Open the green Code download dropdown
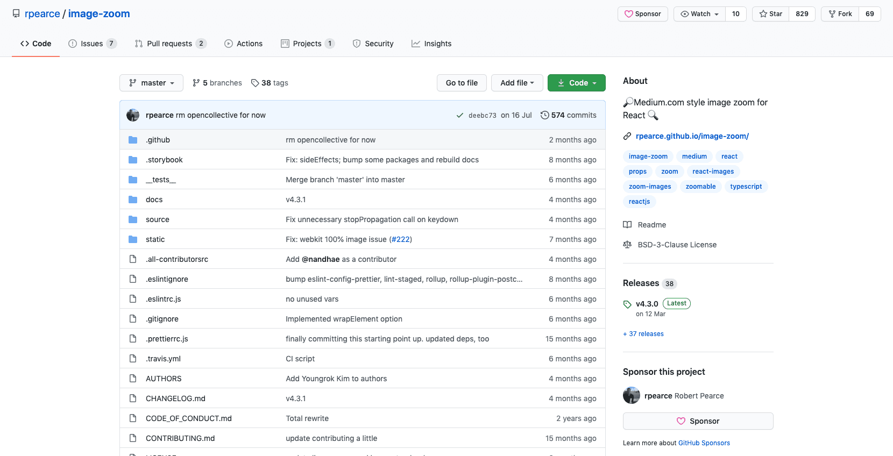 (x=577, y=83)
